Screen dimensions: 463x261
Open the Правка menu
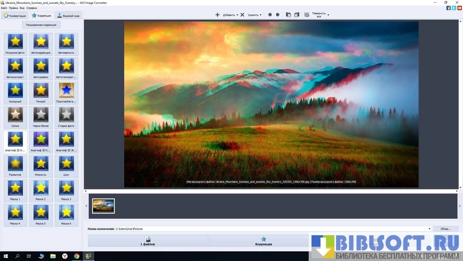(x=13, y=8)
